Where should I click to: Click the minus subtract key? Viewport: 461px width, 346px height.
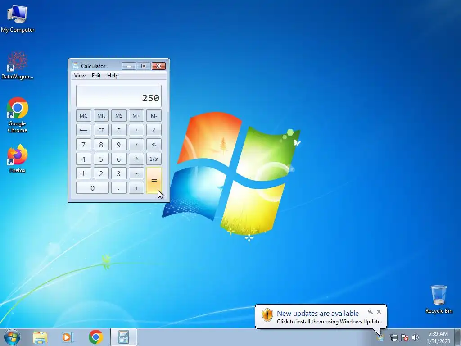point(136,173)
